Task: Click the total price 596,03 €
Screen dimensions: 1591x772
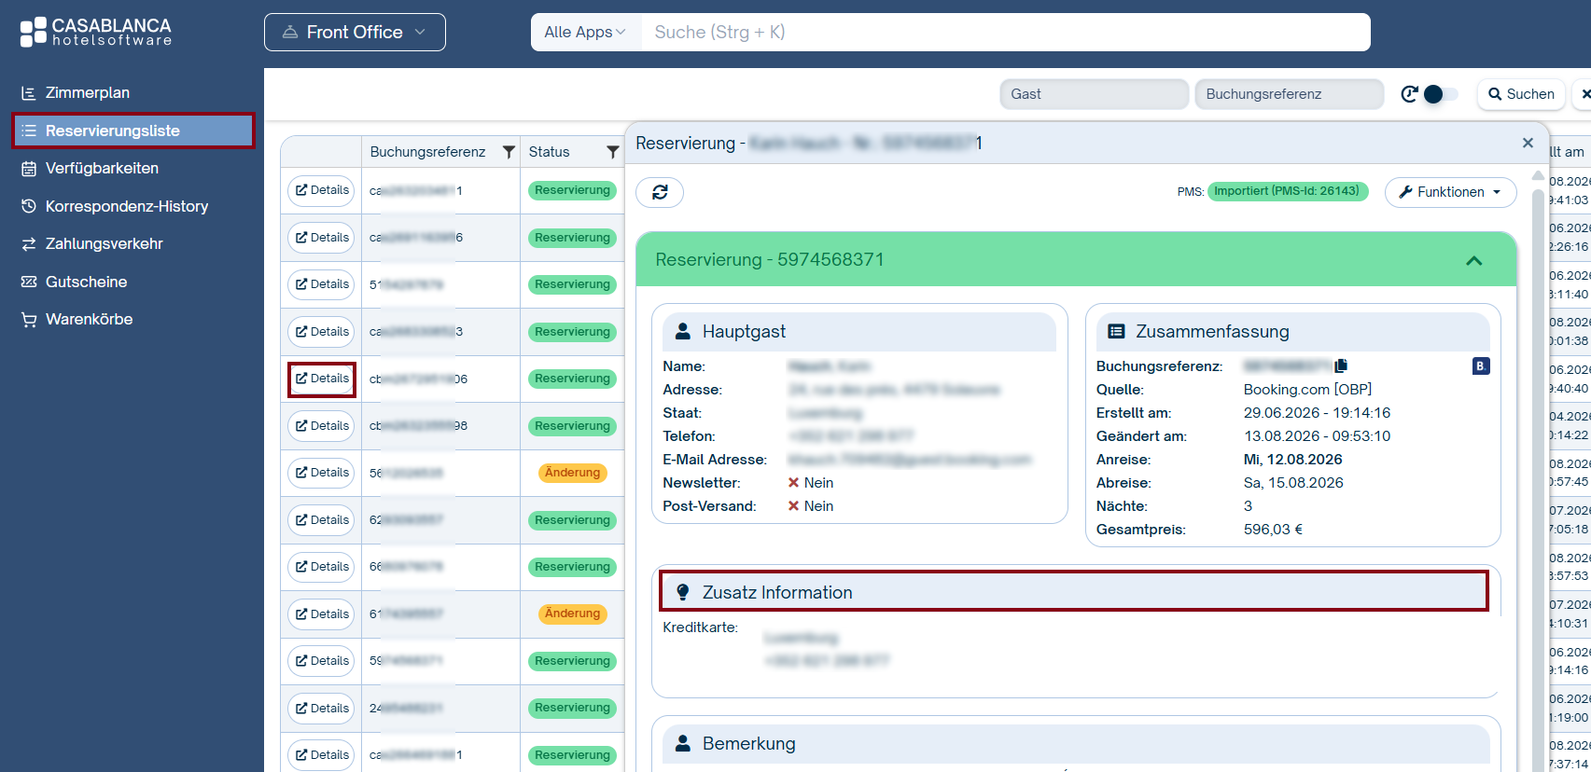Action: 1273,530
